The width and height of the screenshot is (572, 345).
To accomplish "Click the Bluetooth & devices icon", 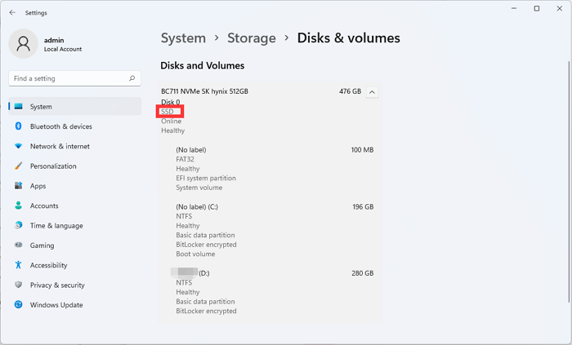I will click(x=18, y=126).
